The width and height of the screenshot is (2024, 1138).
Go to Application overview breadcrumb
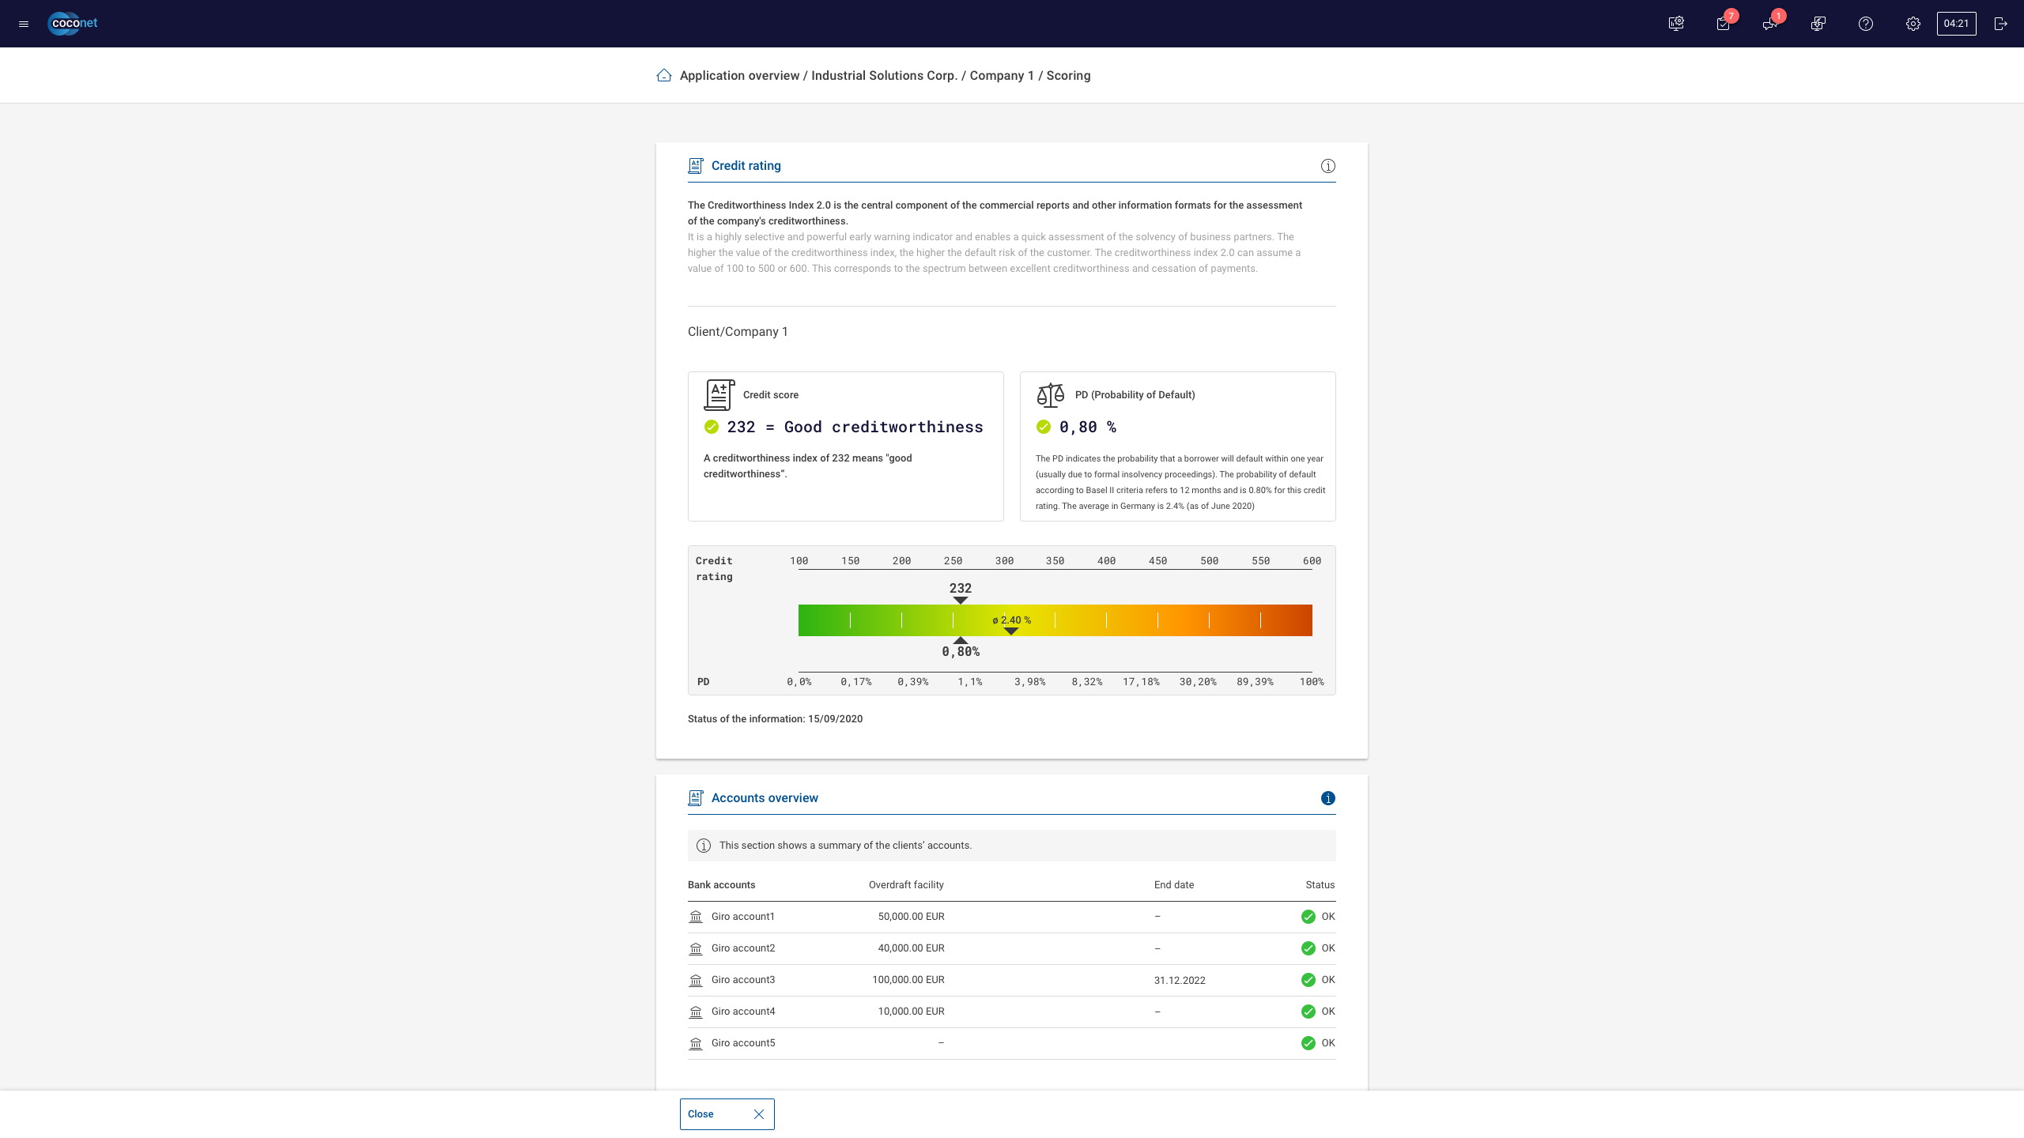click(x=739, y=76)
